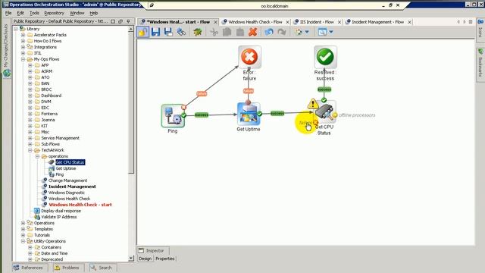This screenshot has width=485, height=273.
Task: Click the scissors Cut icon
Action: [x=214, y=32]
